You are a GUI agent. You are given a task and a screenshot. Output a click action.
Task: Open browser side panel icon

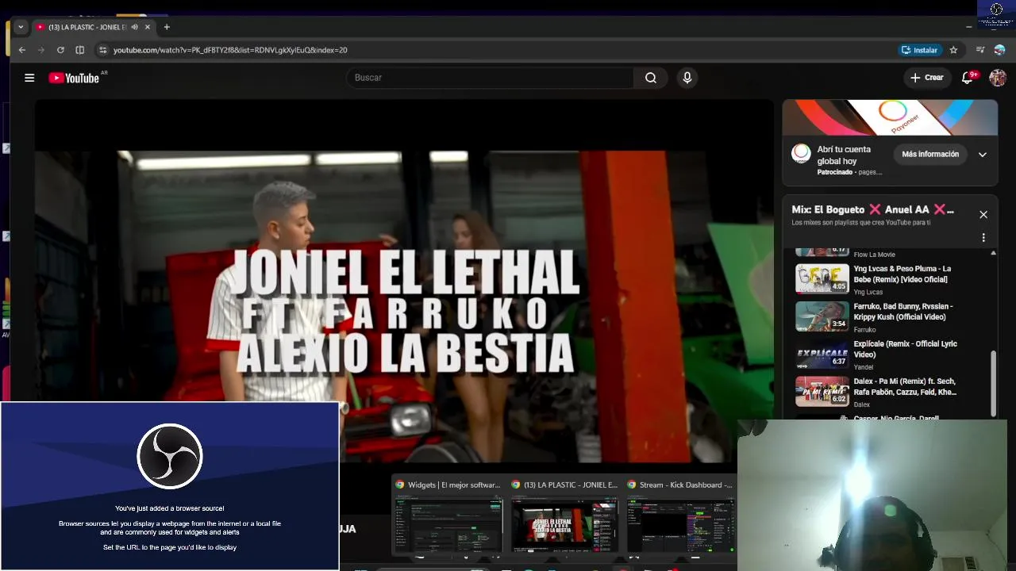[79, 50]
